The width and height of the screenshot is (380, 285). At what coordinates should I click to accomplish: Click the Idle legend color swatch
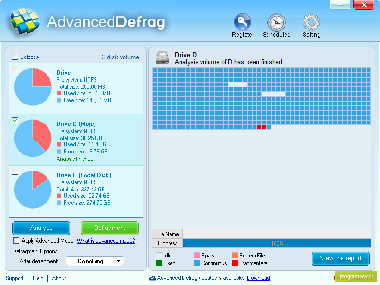159,256
